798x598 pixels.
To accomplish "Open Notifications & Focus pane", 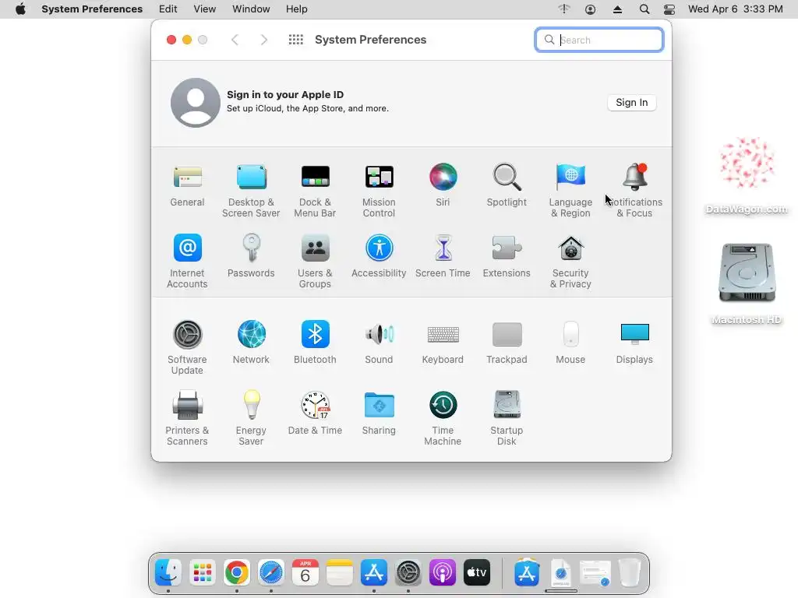I will tap(634, 191).
